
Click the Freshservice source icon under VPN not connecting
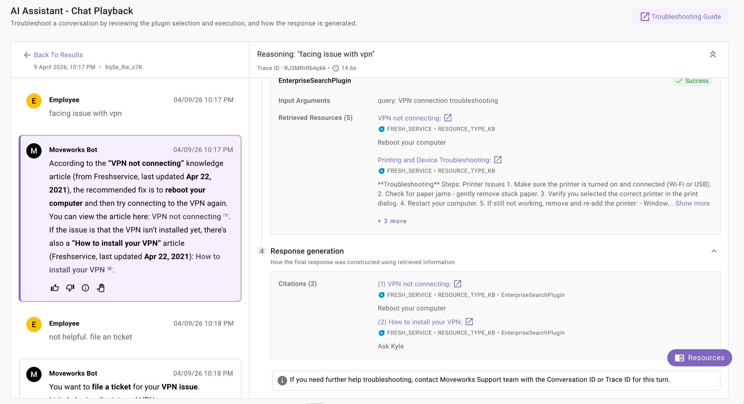tap(381, 129)
